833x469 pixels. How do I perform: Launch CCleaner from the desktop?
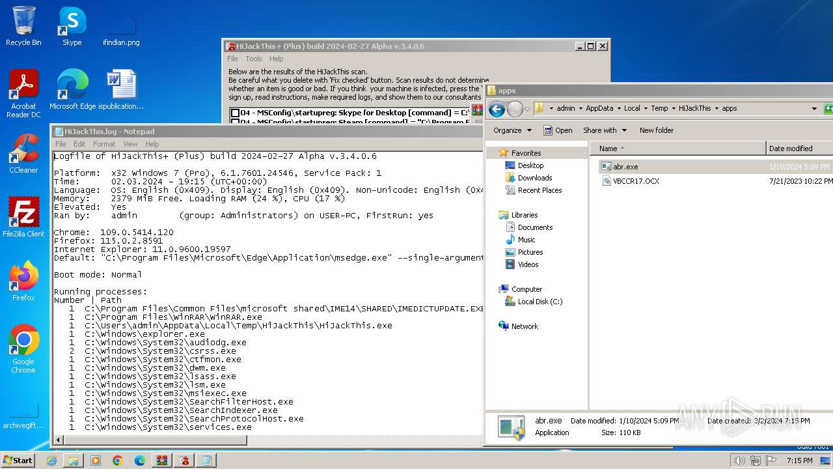[23, 154]
